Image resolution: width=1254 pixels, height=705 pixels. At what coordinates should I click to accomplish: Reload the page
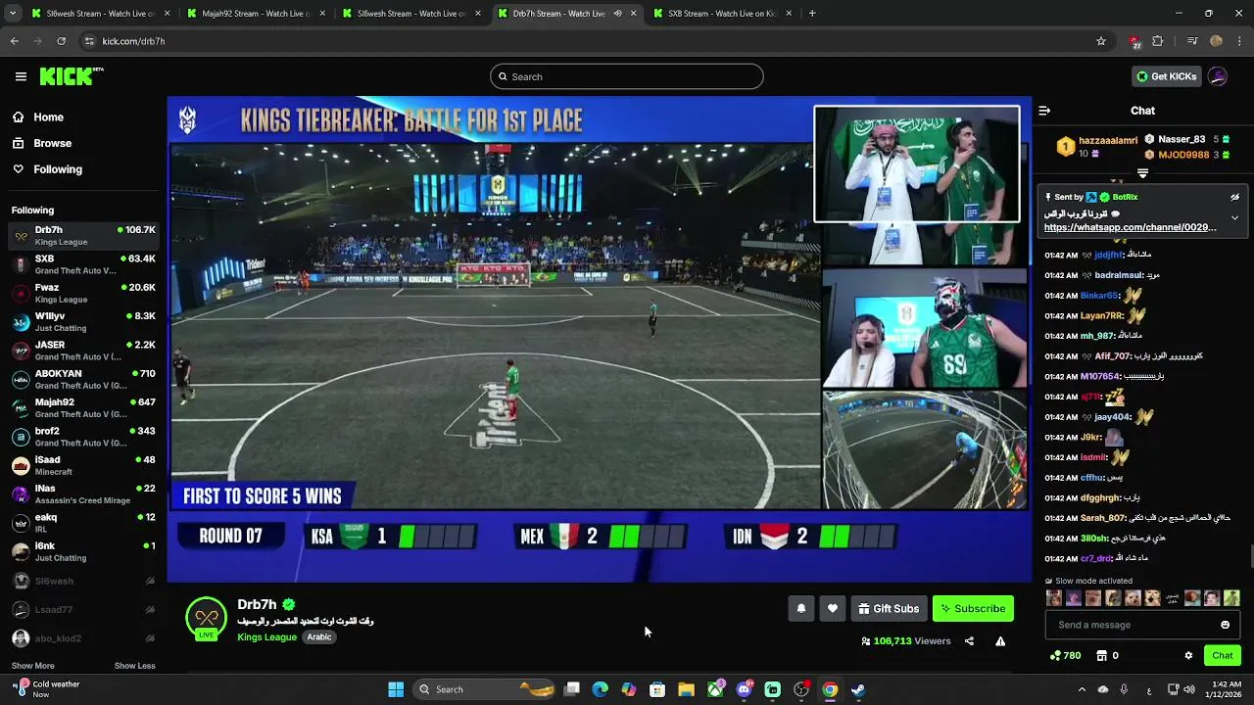pyautogui.click(x=61, y=41)
